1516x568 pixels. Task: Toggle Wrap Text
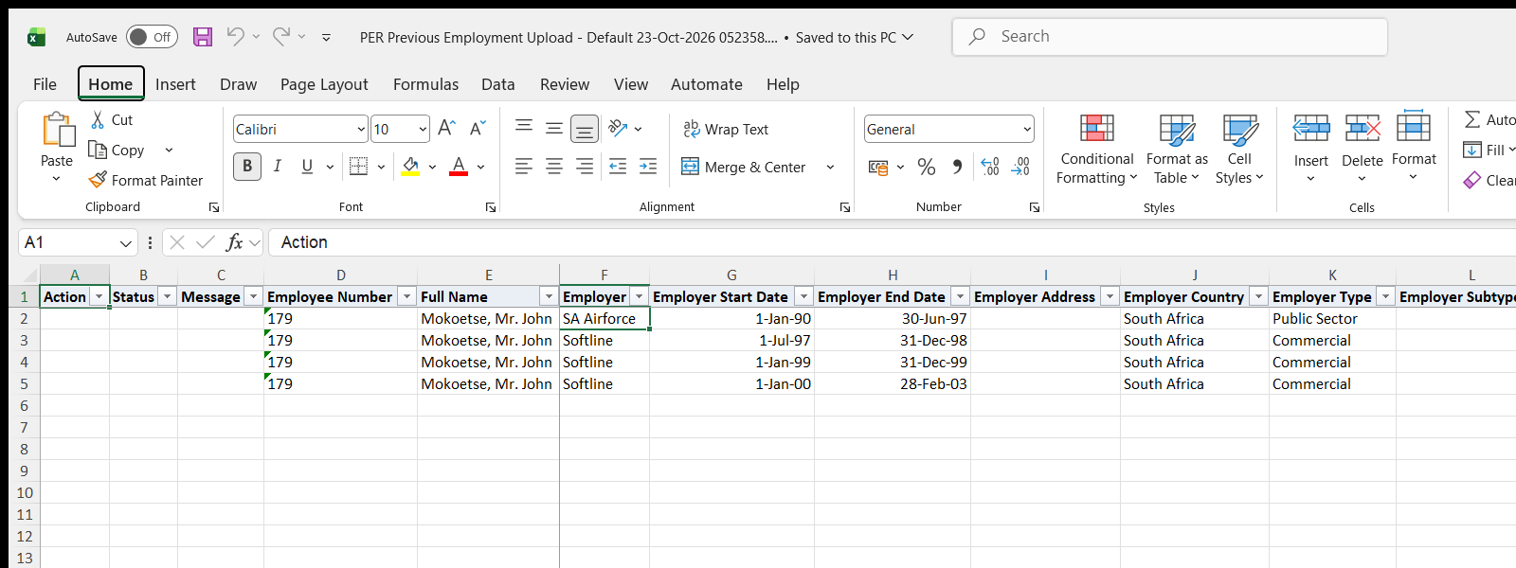click(x=726, y=129)
